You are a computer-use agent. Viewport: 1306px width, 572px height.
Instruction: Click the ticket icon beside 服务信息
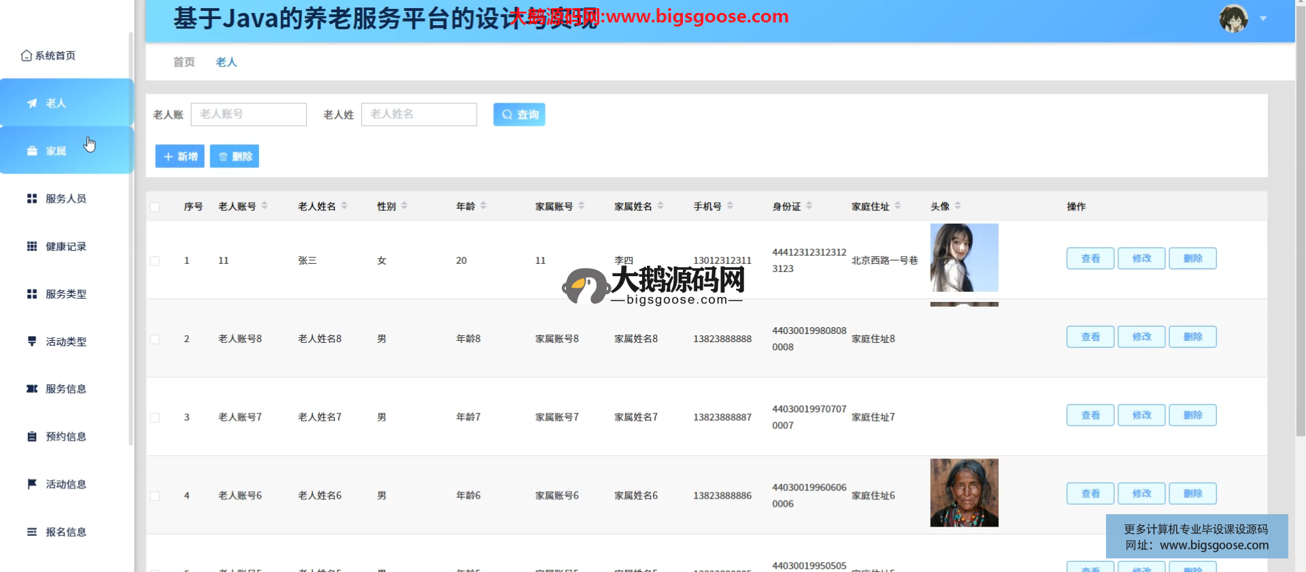tap(32, 389)
